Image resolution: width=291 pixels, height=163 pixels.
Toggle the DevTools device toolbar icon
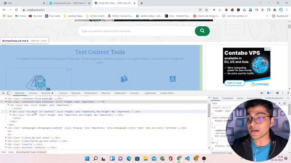(x=8, y=93)
